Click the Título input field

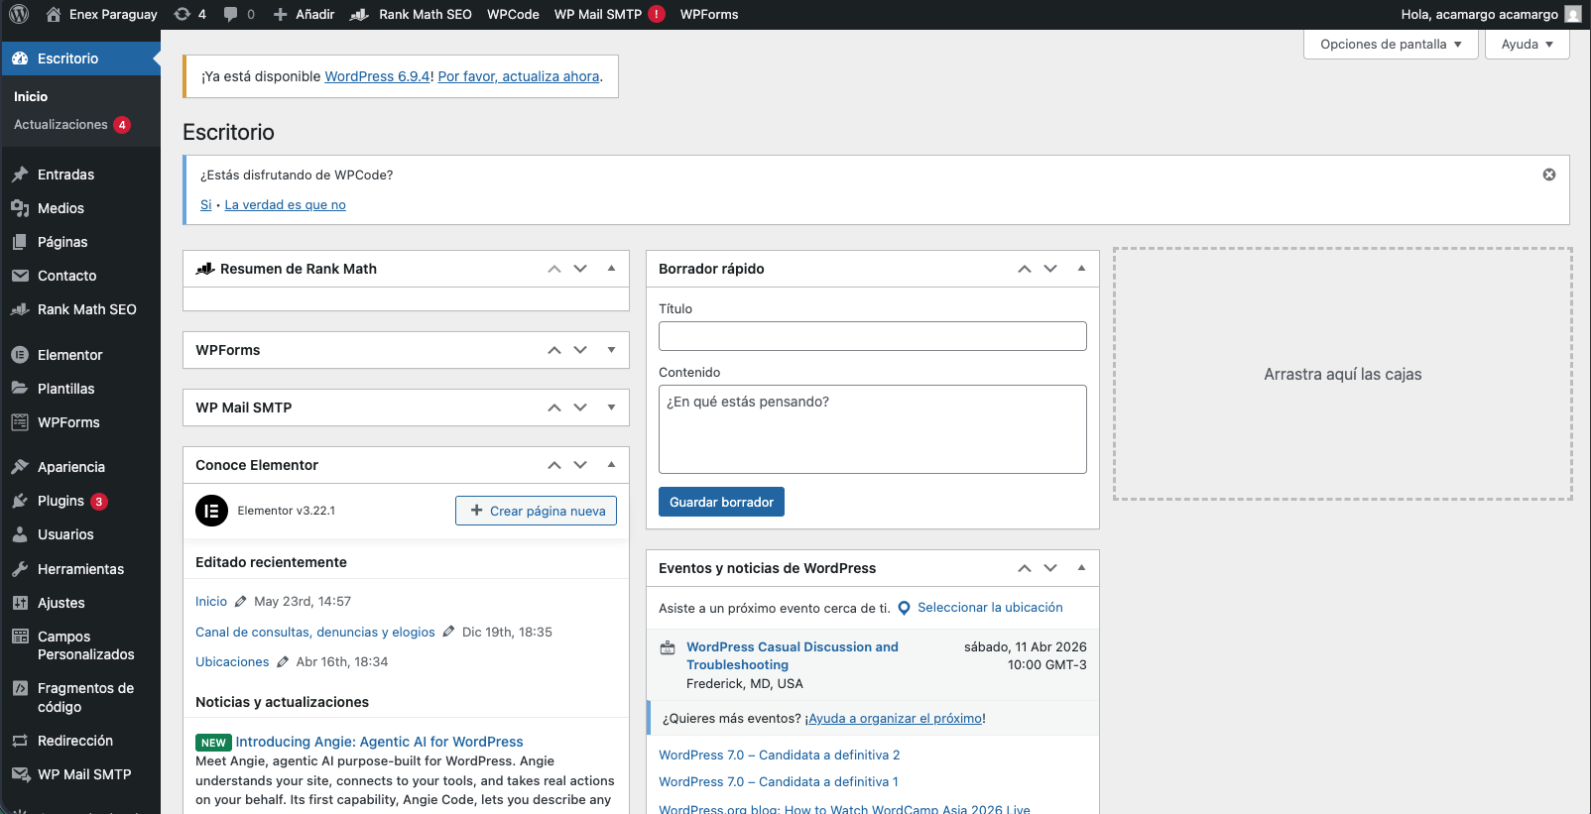pos(873,336)
